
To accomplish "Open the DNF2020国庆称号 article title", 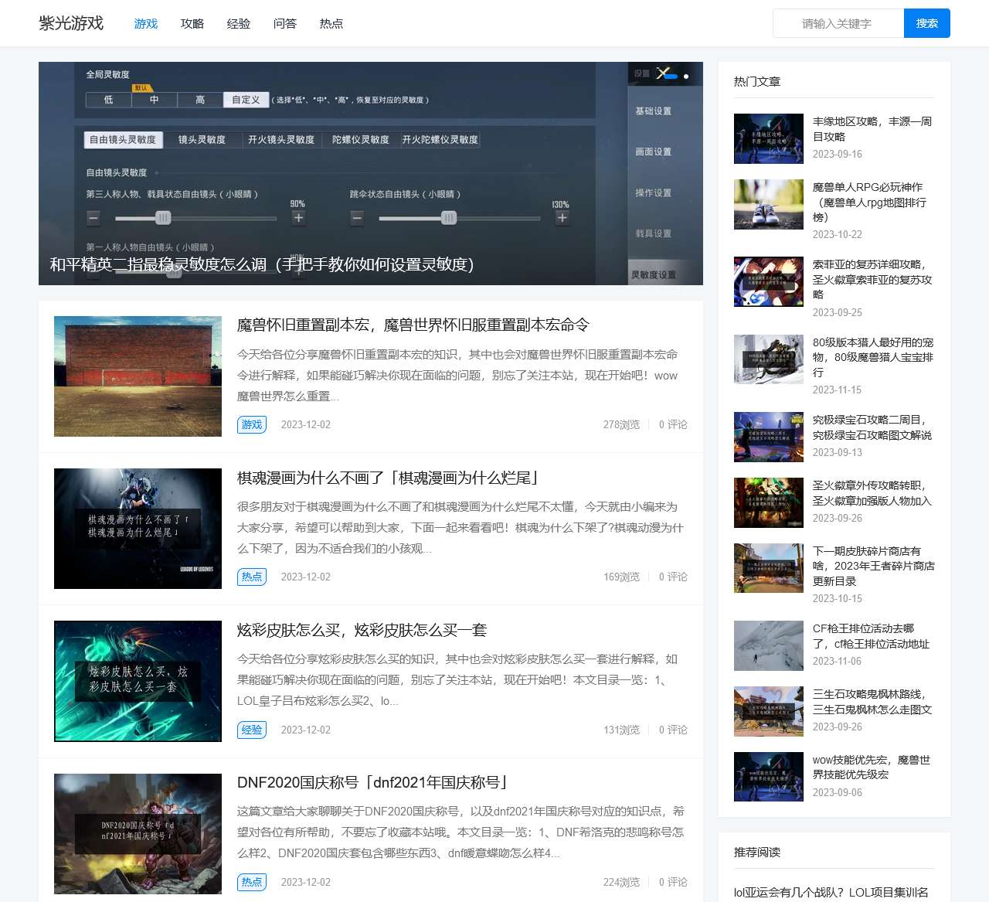I will (372, 783).
